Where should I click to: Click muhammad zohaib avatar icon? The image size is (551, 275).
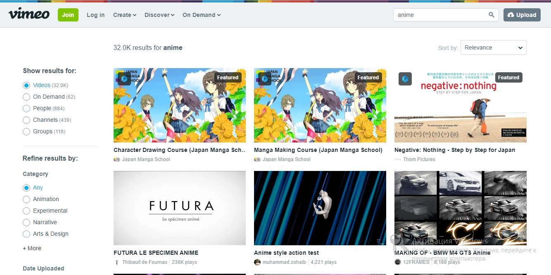pos(257,262)
